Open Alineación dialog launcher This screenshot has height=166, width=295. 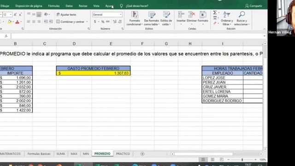pos(88,29)
